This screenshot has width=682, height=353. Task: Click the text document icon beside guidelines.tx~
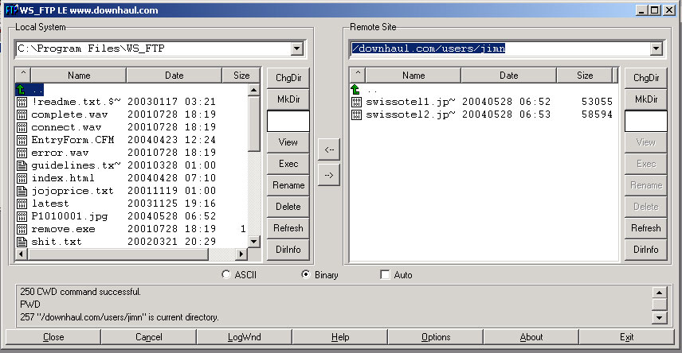point(22,165)
